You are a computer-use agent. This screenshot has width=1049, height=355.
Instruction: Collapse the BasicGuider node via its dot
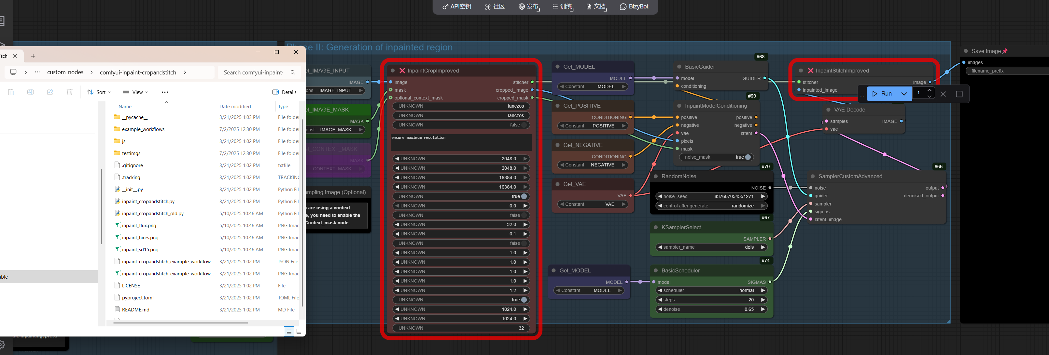(x=679, y=67)
